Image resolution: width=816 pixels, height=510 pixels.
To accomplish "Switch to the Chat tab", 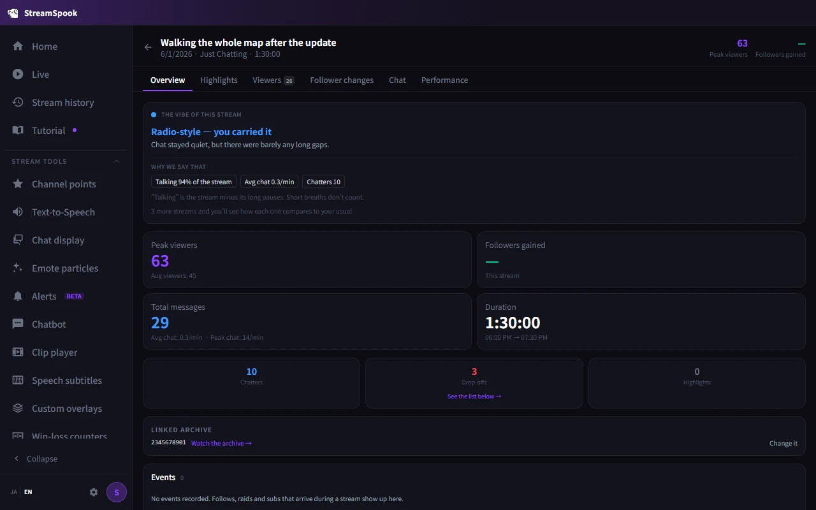I will 397,80.
